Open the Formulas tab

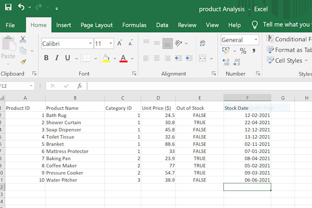pyautogui.click(x=134, y=25)
